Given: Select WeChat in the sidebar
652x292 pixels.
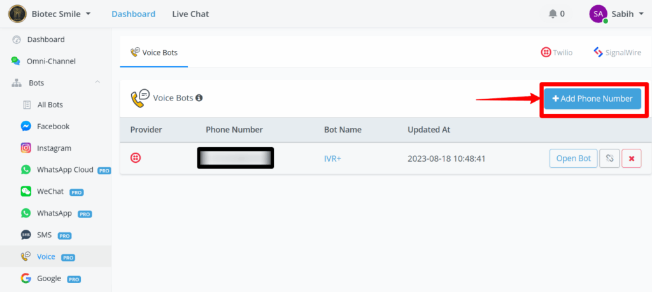Looking at the screenshot, I should (x=50, y=191).
